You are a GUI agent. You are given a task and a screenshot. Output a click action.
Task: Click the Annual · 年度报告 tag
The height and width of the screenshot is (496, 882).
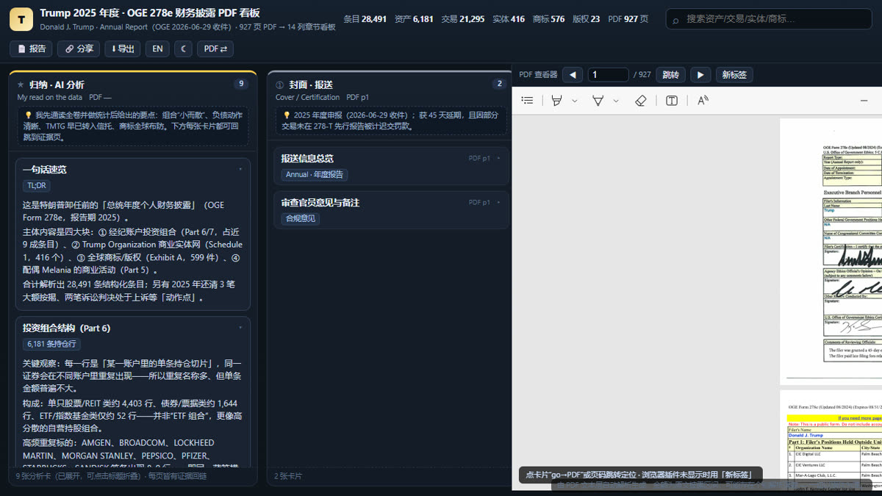(315, 175)
